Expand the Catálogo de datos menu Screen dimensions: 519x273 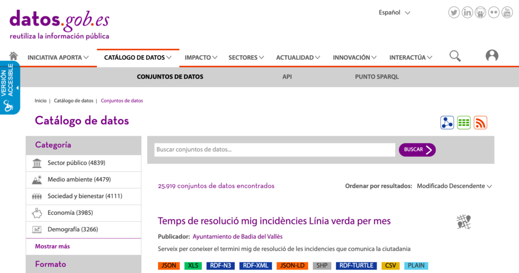click(x=138, y=58)
